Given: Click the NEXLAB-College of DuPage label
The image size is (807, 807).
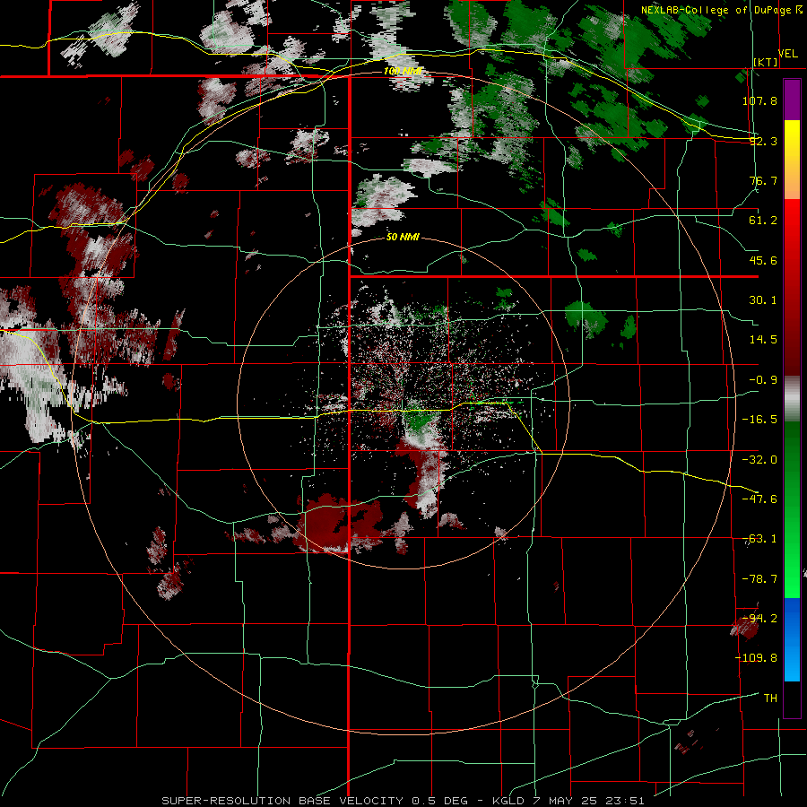Looking at the screenshot, I should (716, 10).
